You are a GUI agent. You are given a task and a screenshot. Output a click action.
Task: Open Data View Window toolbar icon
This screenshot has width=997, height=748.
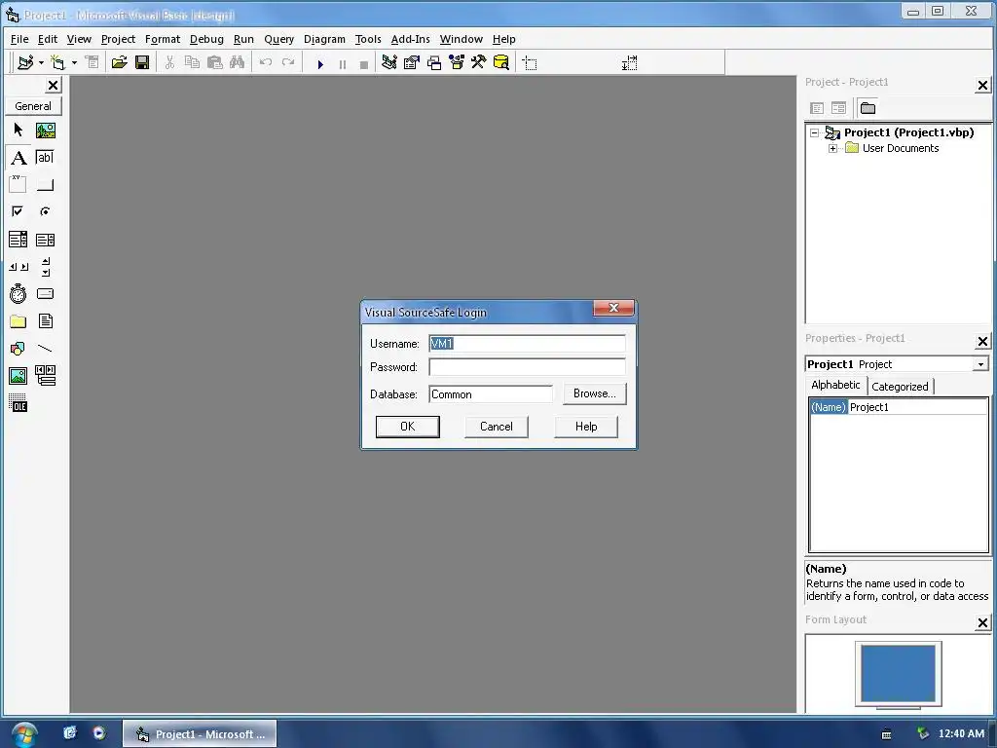[x=501, y=62]
